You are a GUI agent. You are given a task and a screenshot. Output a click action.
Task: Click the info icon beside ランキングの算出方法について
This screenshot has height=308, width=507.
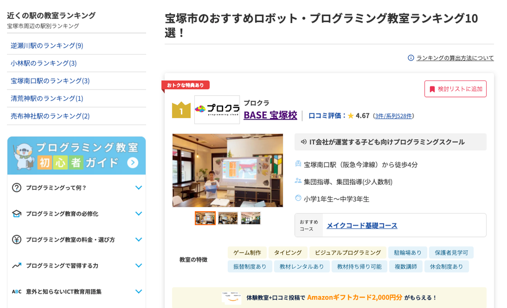[411, 58]
